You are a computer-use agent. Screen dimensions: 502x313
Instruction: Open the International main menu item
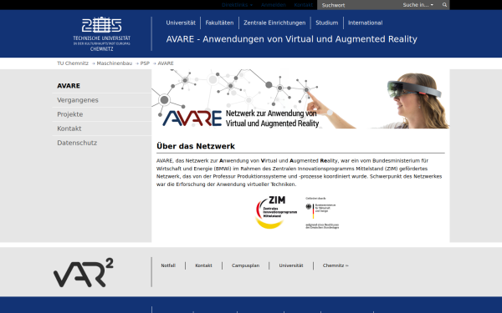pos(365,23)
